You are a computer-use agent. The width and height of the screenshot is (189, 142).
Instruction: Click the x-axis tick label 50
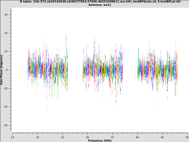coord(187,137)
